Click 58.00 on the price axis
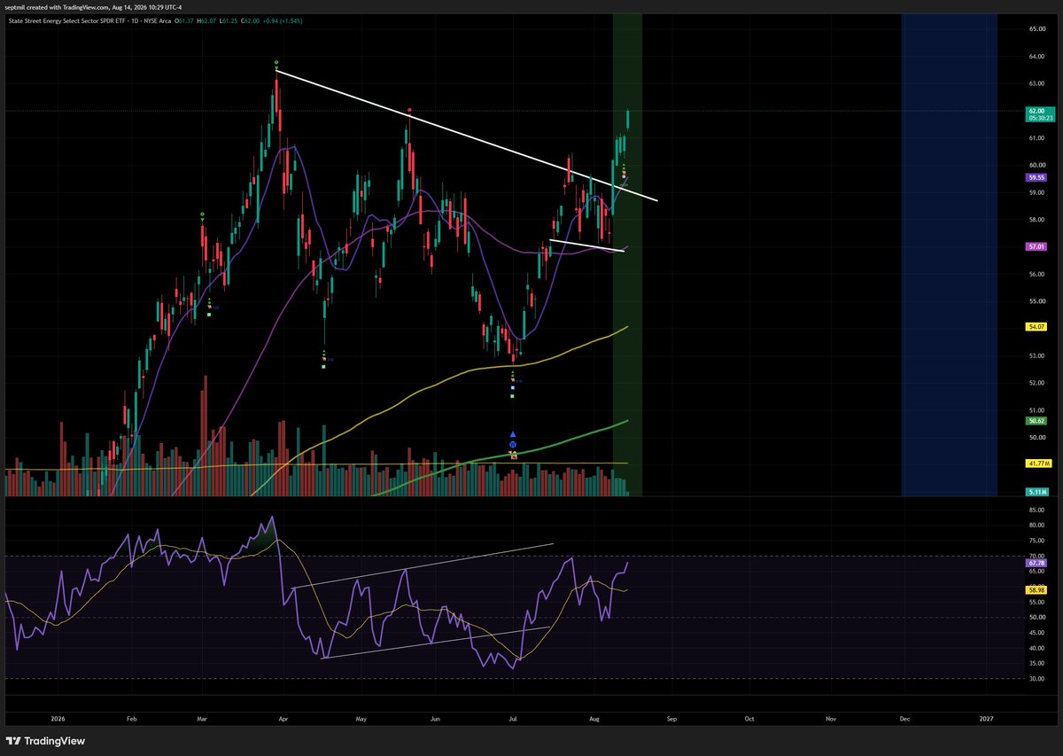 pyautogui.click(x=1036, y=220)
